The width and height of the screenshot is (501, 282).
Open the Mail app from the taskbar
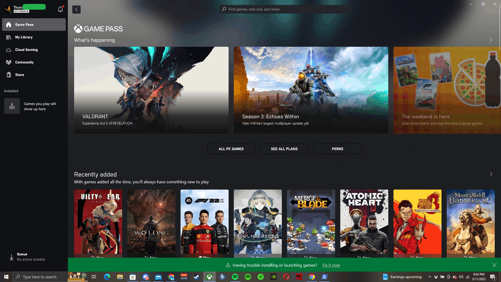158,277
